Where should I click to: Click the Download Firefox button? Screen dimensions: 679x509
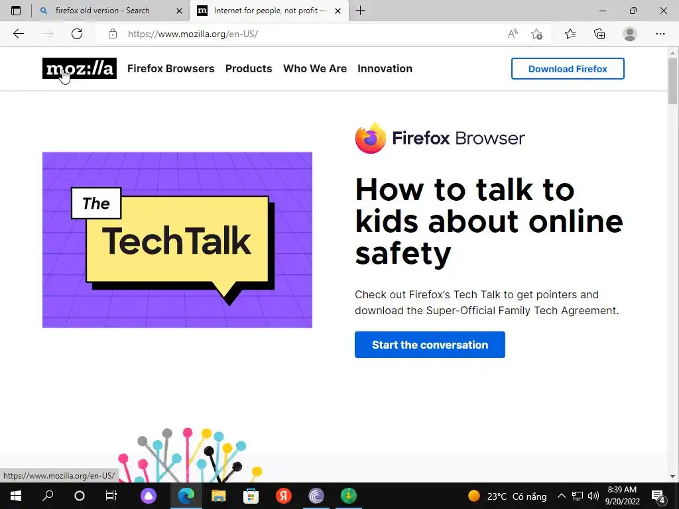568,68
